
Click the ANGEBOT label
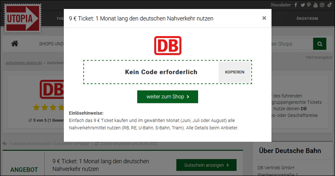24,170
